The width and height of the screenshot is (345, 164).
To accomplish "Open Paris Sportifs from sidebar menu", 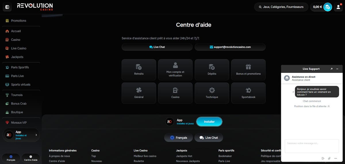I will (20, 67).
